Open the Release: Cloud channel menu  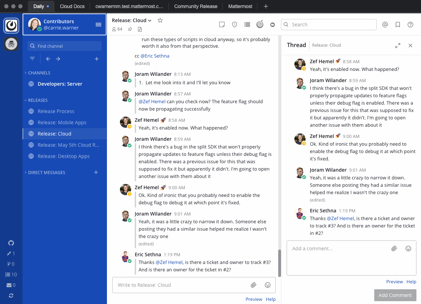[132, 20]
